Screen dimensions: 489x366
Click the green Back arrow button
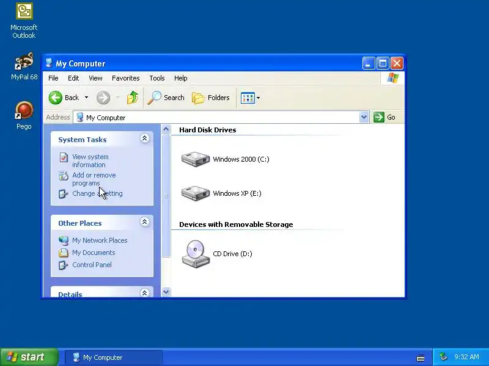point(56,98)
